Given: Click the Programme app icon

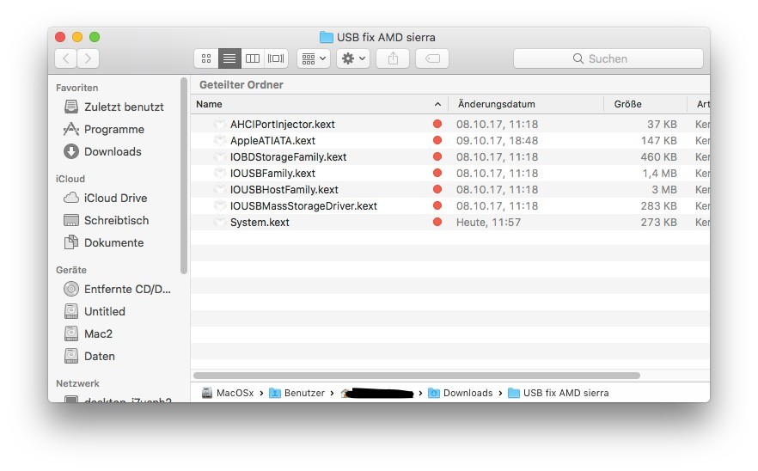Looking at the screenshot, I should pyautogui.click(x=71, y=129).
